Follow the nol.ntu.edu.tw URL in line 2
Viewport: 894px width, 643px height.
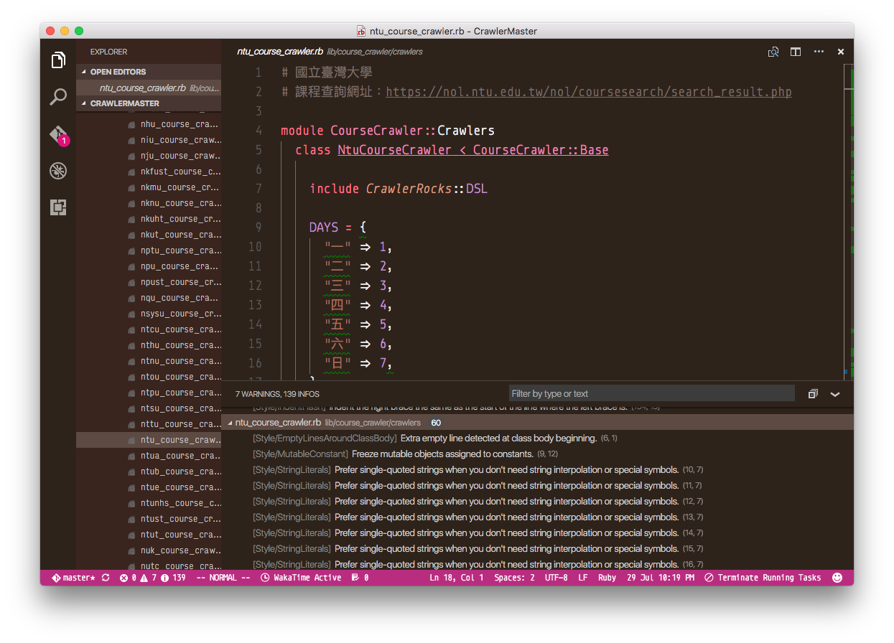589,92
